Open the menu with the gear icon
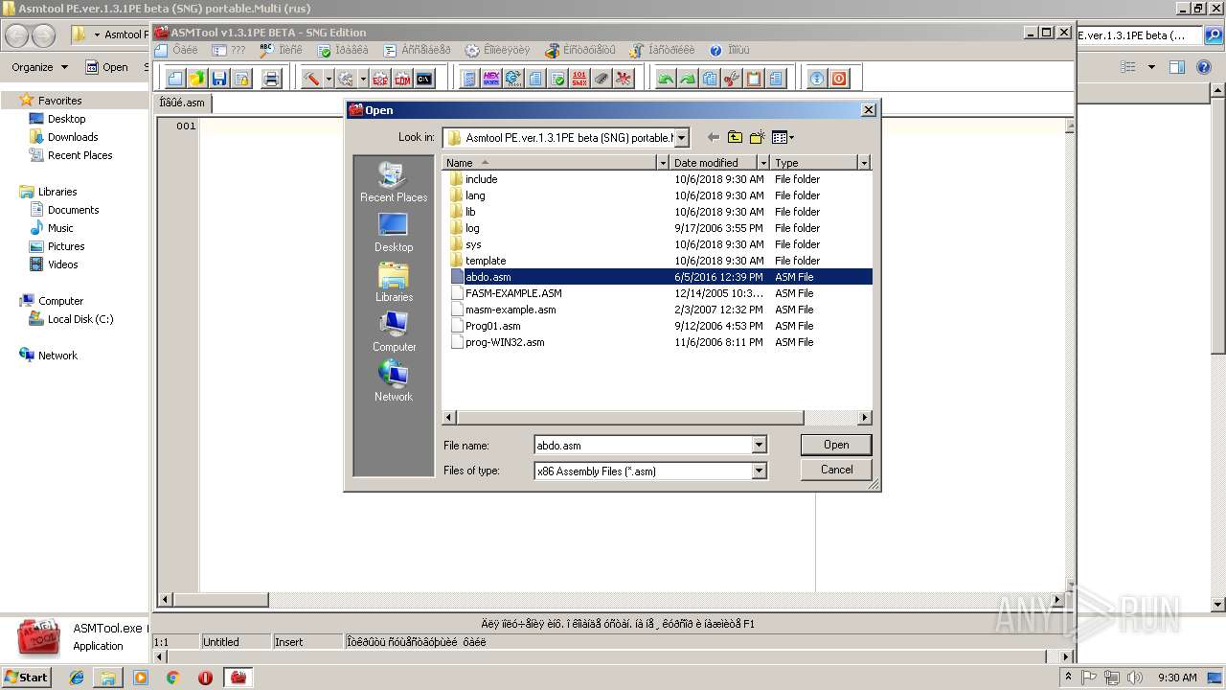Viewport: 1226px width, 690px height. [x=496, y=50]
